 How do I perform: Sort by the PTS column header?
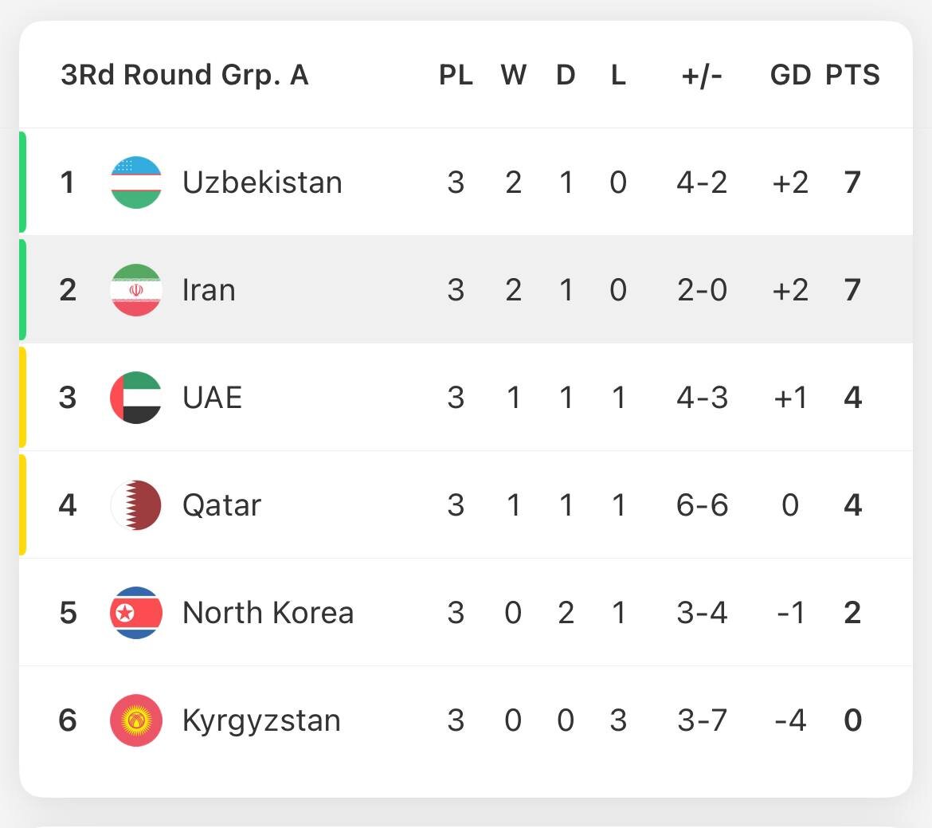point(852,75)
